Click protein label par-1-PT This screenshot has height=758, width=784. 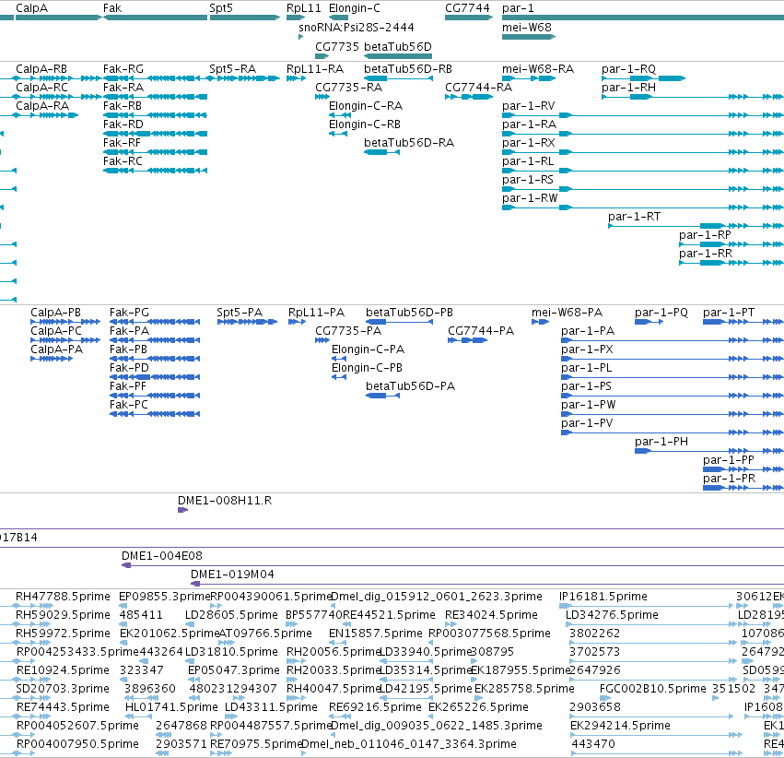click(x=729, y=313)
